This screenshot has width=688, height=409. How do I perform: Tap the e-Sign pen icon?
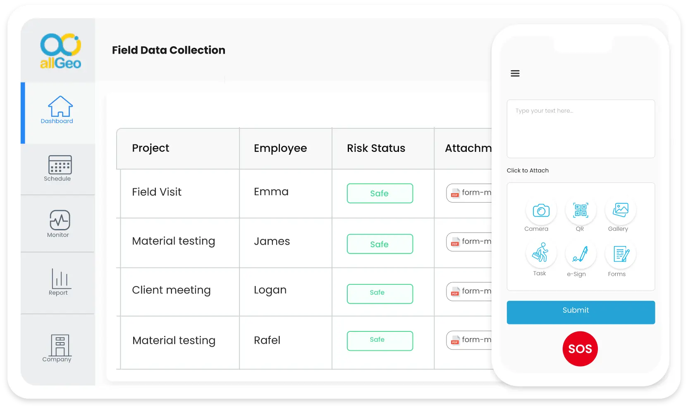pos(580,254)
